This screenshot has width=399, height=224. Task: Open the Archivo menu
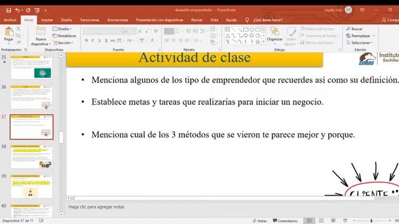point(10,20)
